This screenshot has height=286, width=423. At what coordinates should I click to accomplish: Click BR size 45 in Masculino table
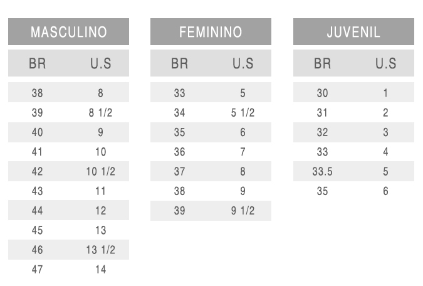click(x=37, y=230)
